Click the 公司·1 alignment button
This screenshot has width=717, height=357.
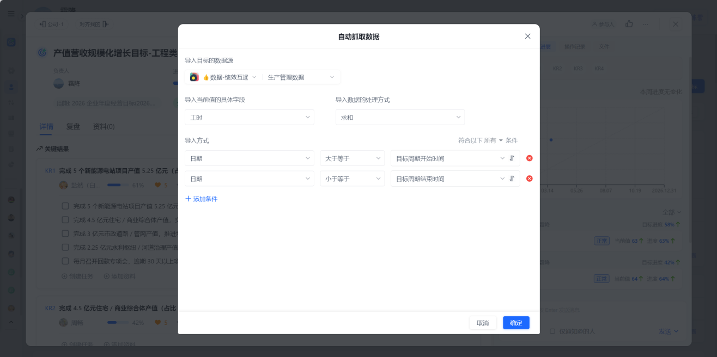52,24
